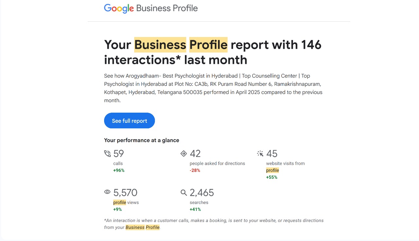
Task: Click the Google logo in header
Action: 119,8
